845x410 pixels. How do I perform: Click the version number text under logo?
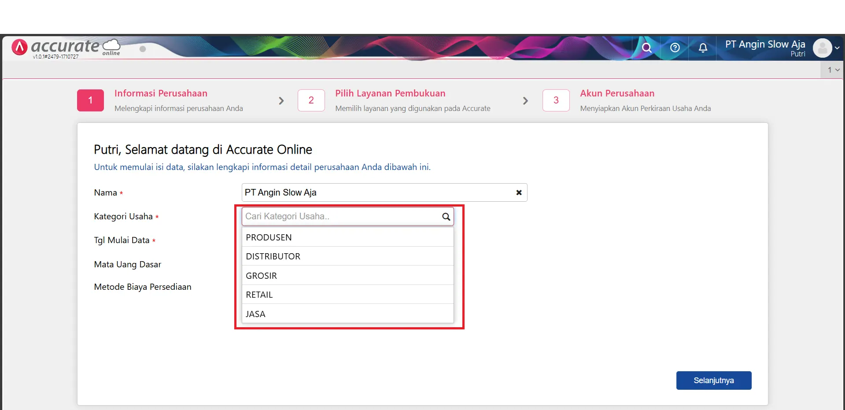tap(55, 57)
